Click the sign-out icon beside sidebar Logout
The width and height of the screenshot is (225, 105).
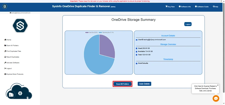point(5,68)
